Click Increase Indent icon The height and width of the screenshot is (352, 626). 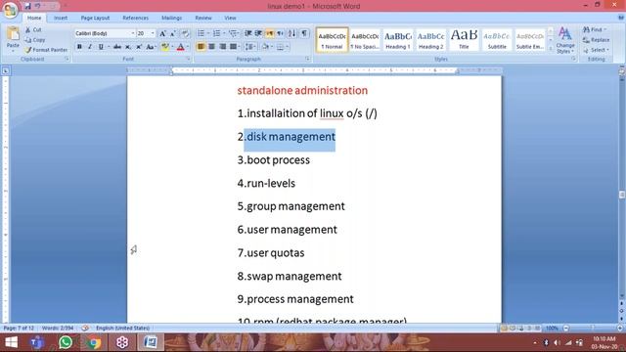pyautogui.click(x=258, y=33)
